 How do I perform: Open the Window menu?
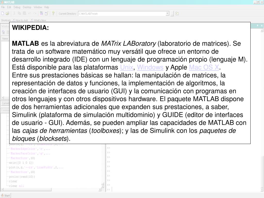pyautogui.click(x=38, y=7)
